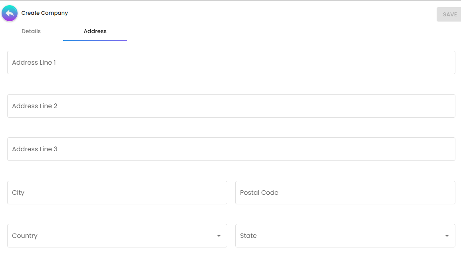Open the Country dropdown

pos(117,235)
